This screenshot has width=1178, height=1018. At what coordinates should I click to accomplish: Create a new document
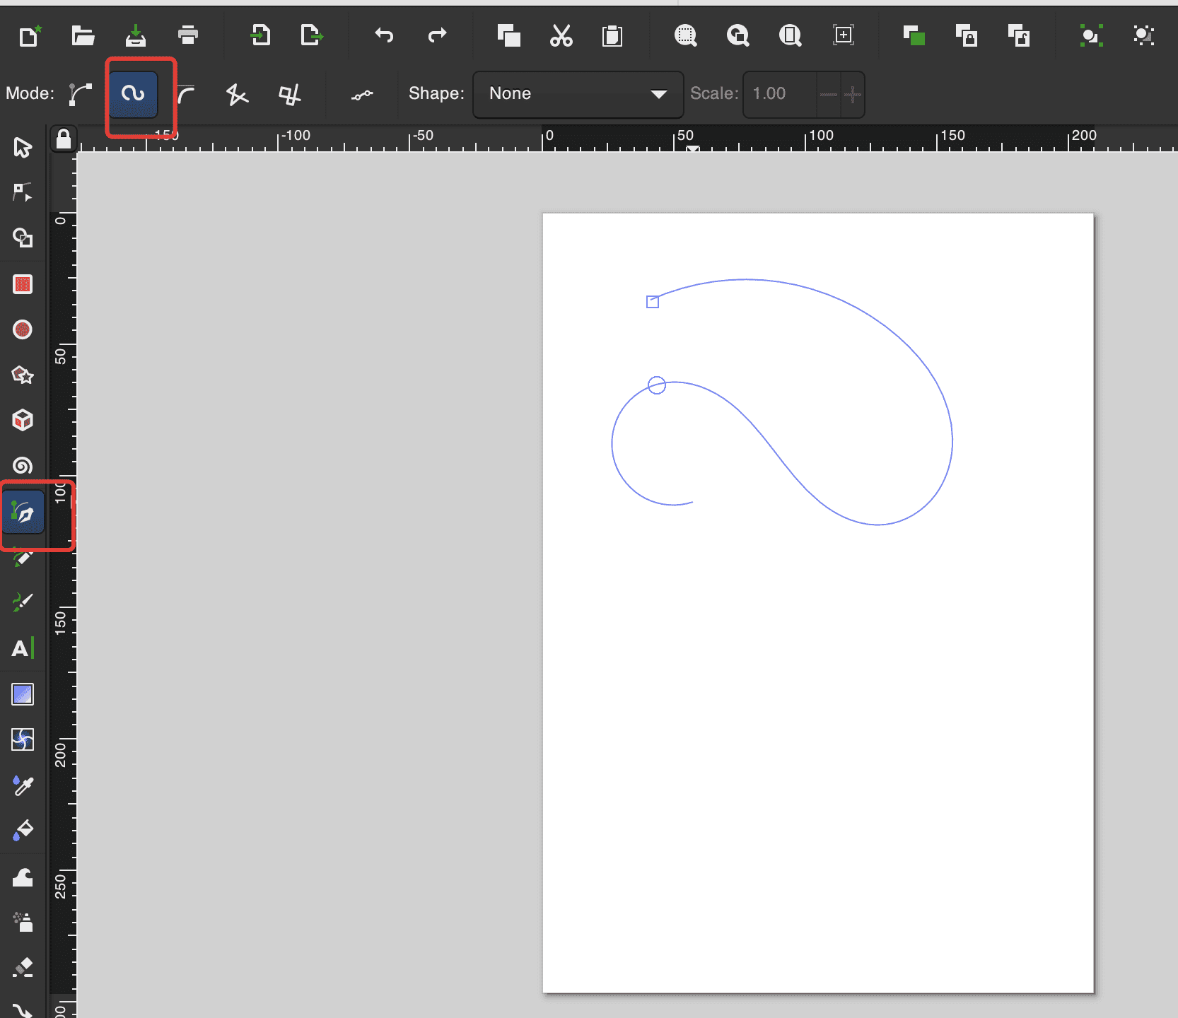(30, 35)
